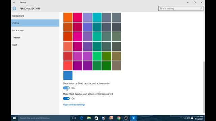Screen dimensions: 216x121
Task: Click the Search the web and Windows box
Action: 44,118
